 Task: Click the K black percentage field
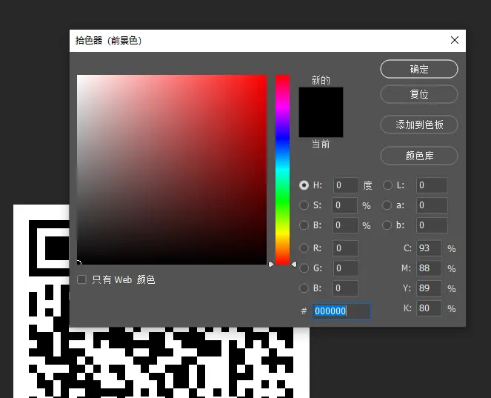pyautogui.click(x=429, y=308)
